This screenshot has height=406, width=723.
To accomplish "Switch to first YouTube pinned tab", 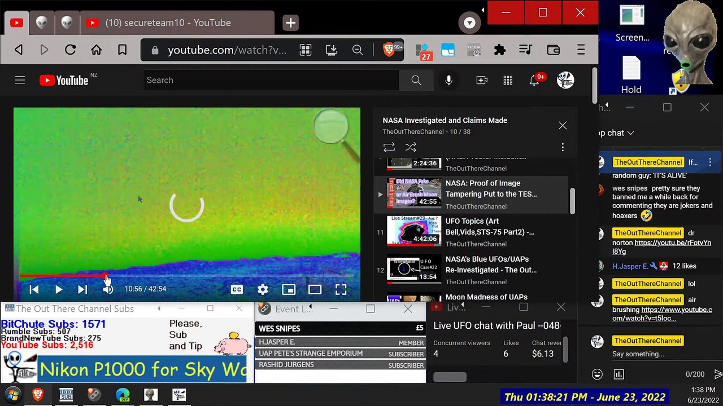I will point(16,23).
